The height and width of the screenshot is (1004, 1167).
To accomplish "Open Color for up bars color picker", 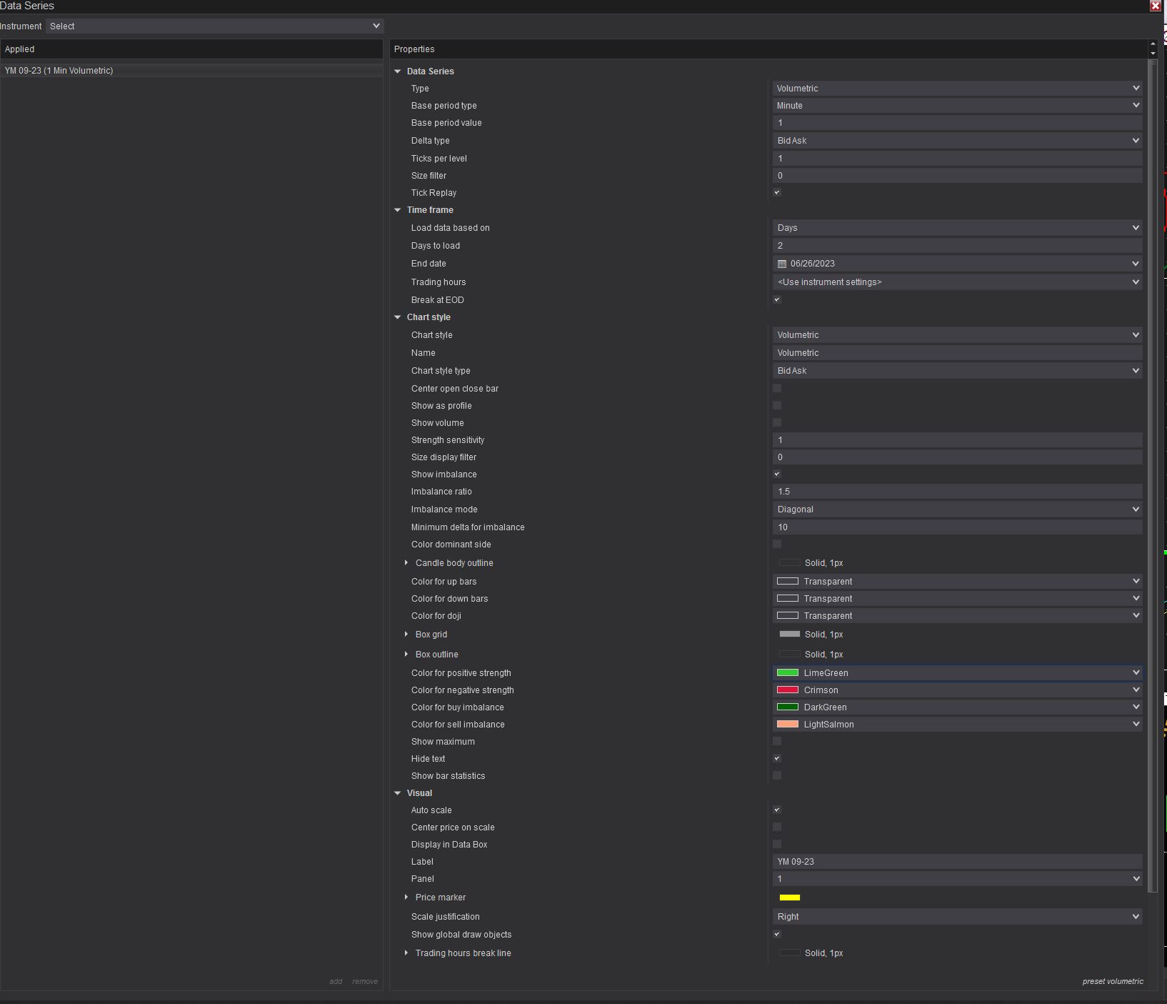I will coord(957,582).
